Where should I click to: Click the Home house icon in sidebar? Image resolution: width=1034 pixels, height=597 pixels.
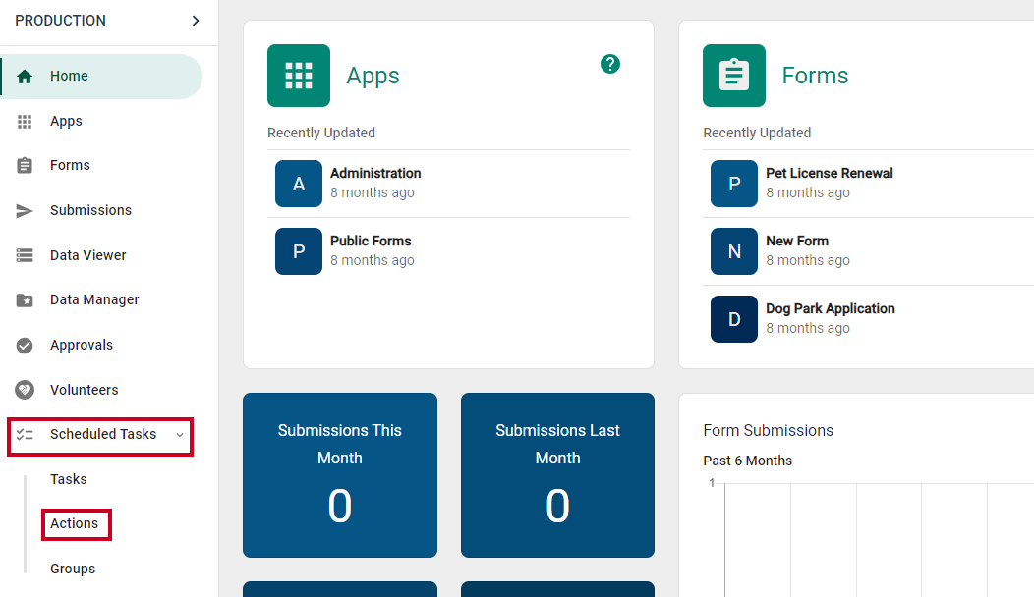tap(25, 77)
